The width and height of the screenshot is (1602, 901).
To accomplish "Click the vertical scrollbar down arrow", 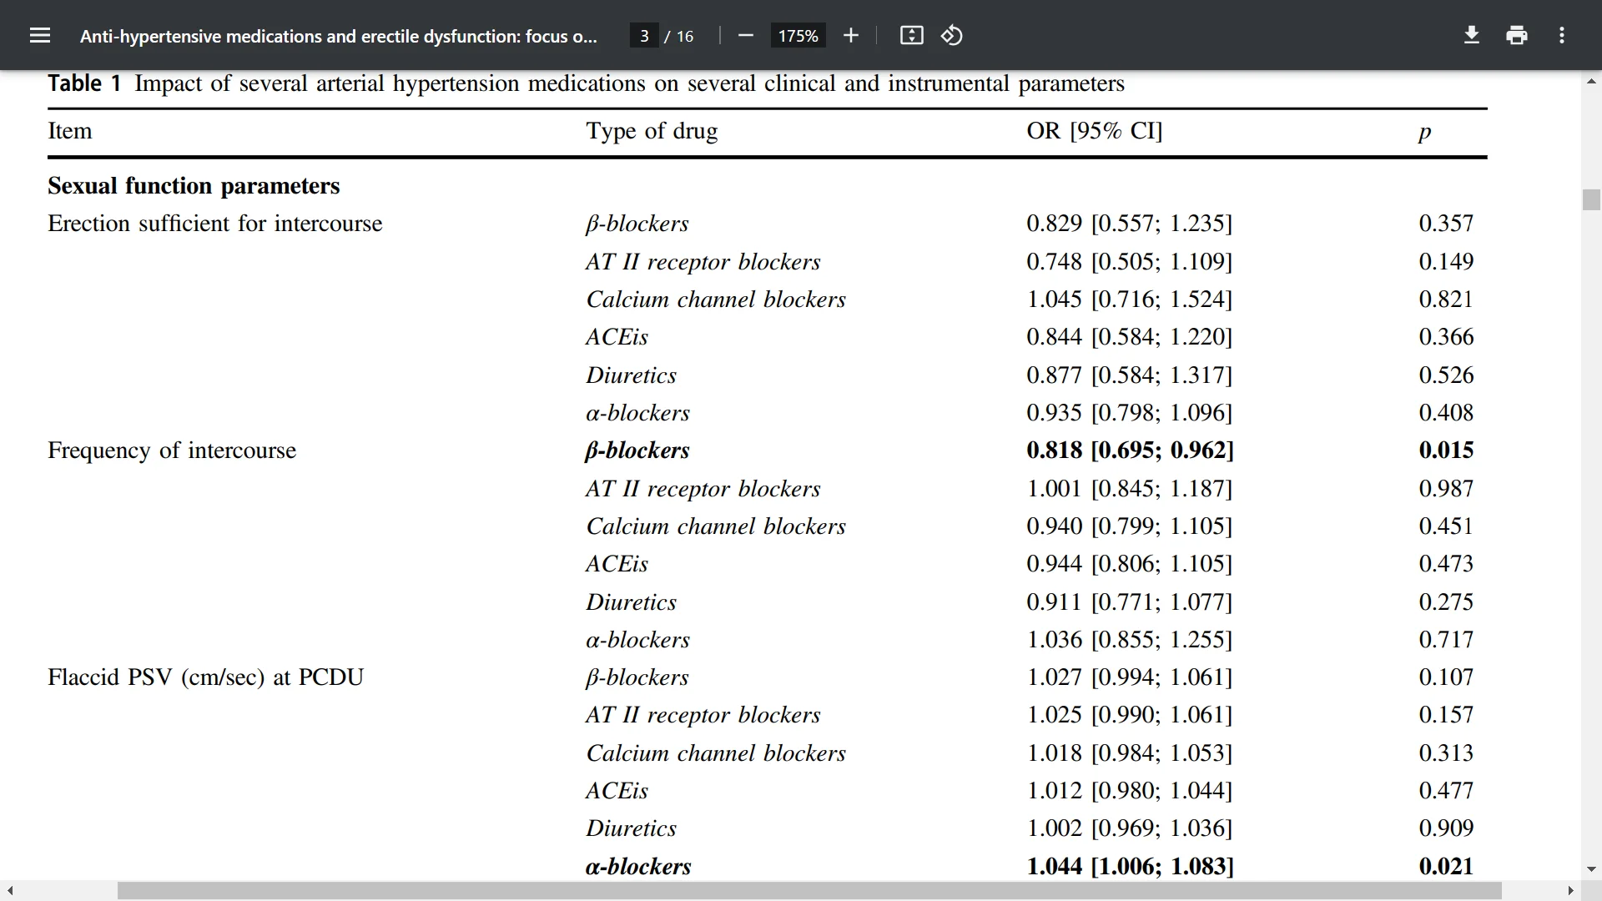I will pyautogui.click(x=1591, y=869).
